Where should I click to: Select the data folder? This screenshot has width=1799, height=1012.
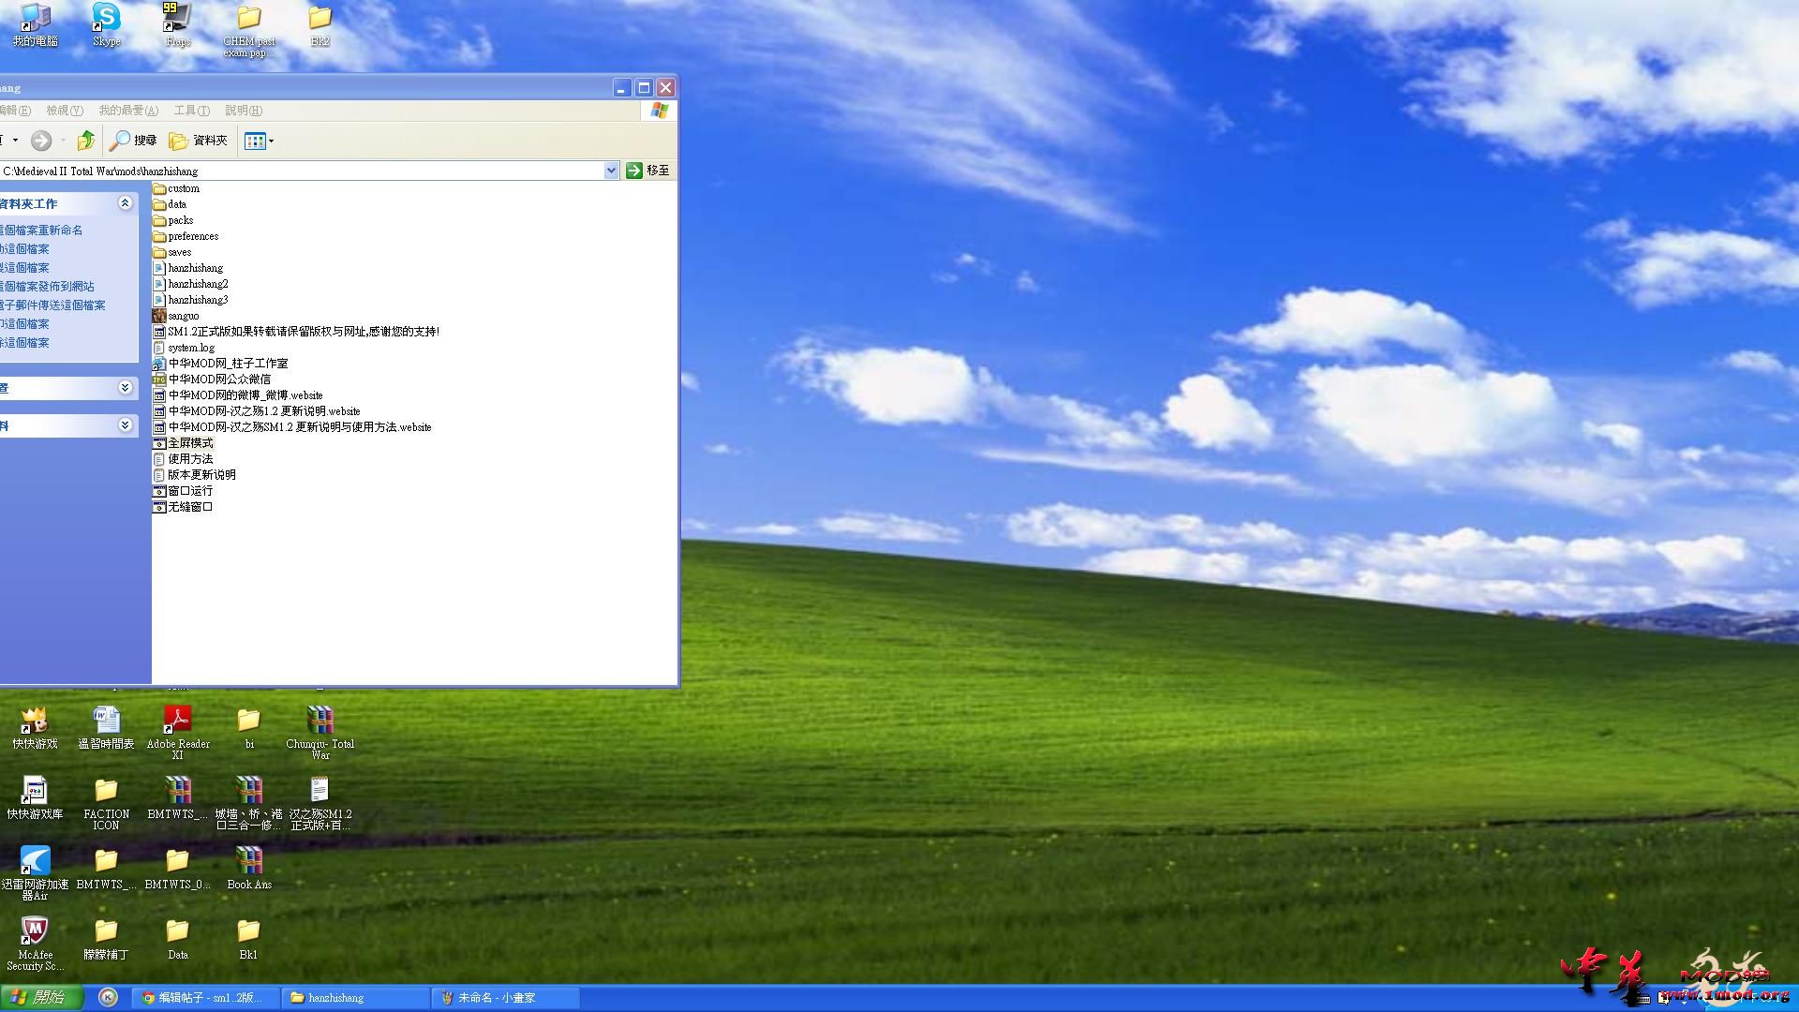pyautogui.click(x=176, y=204)
